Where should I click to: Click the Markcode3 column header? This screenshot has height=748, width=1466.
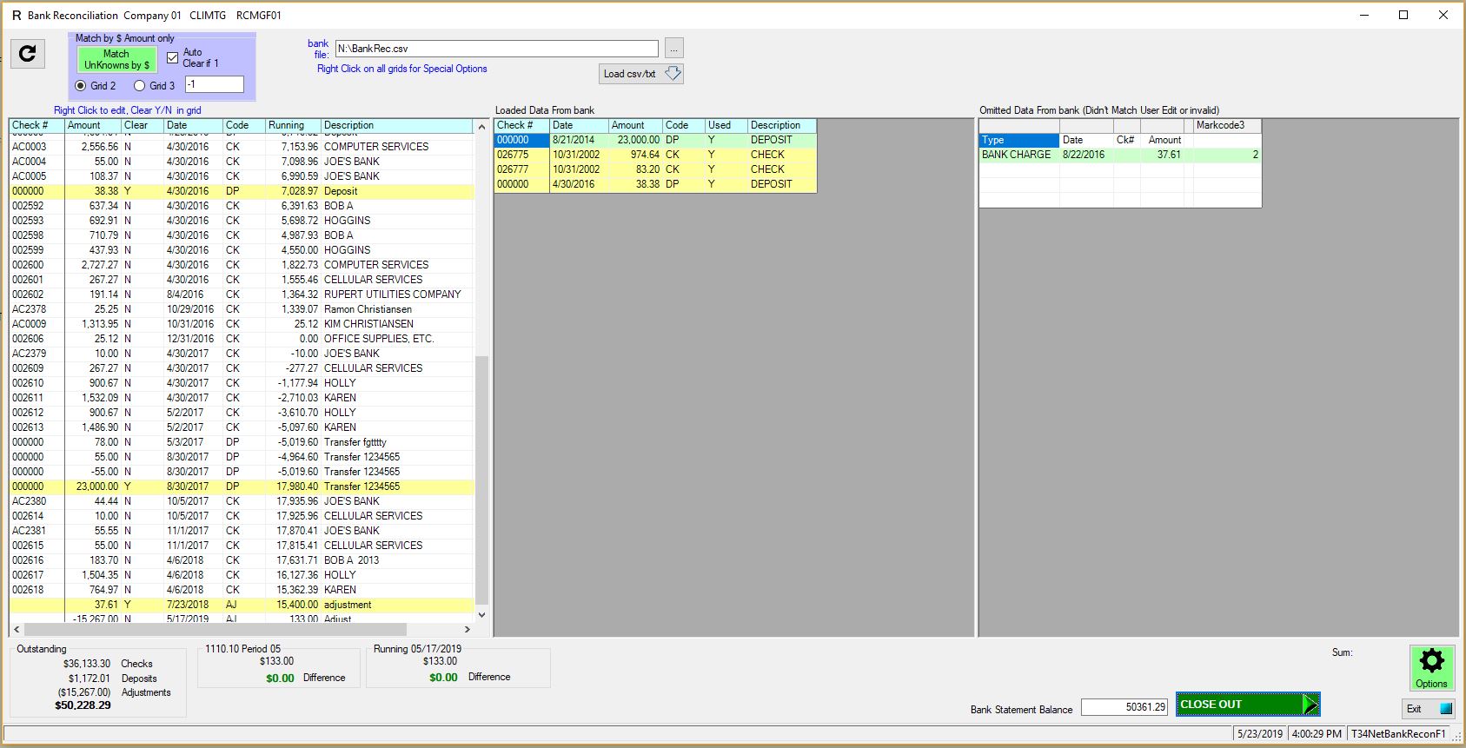(x=1226, y=125)
